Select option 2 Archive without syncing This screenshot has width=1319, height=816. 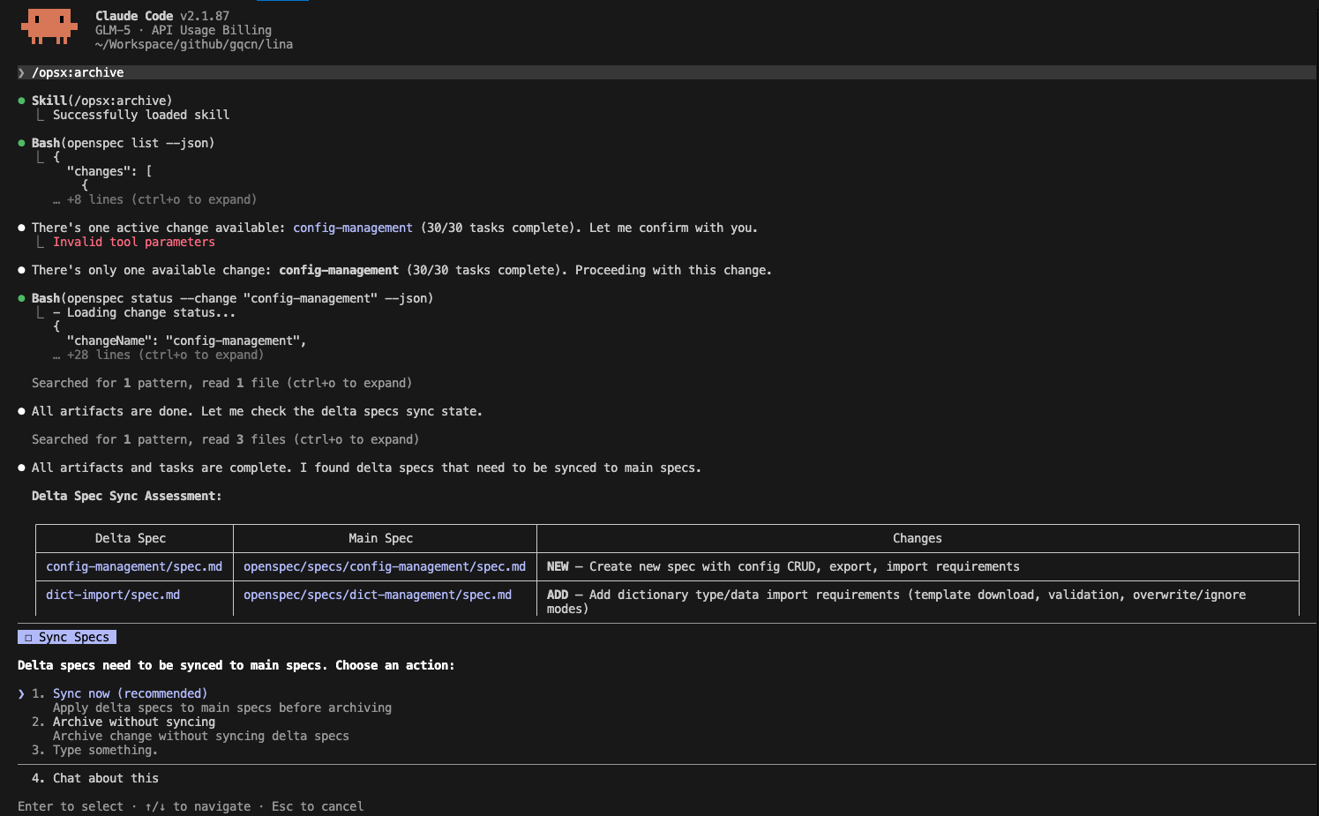pyautogui.click(x=133, y=721)
